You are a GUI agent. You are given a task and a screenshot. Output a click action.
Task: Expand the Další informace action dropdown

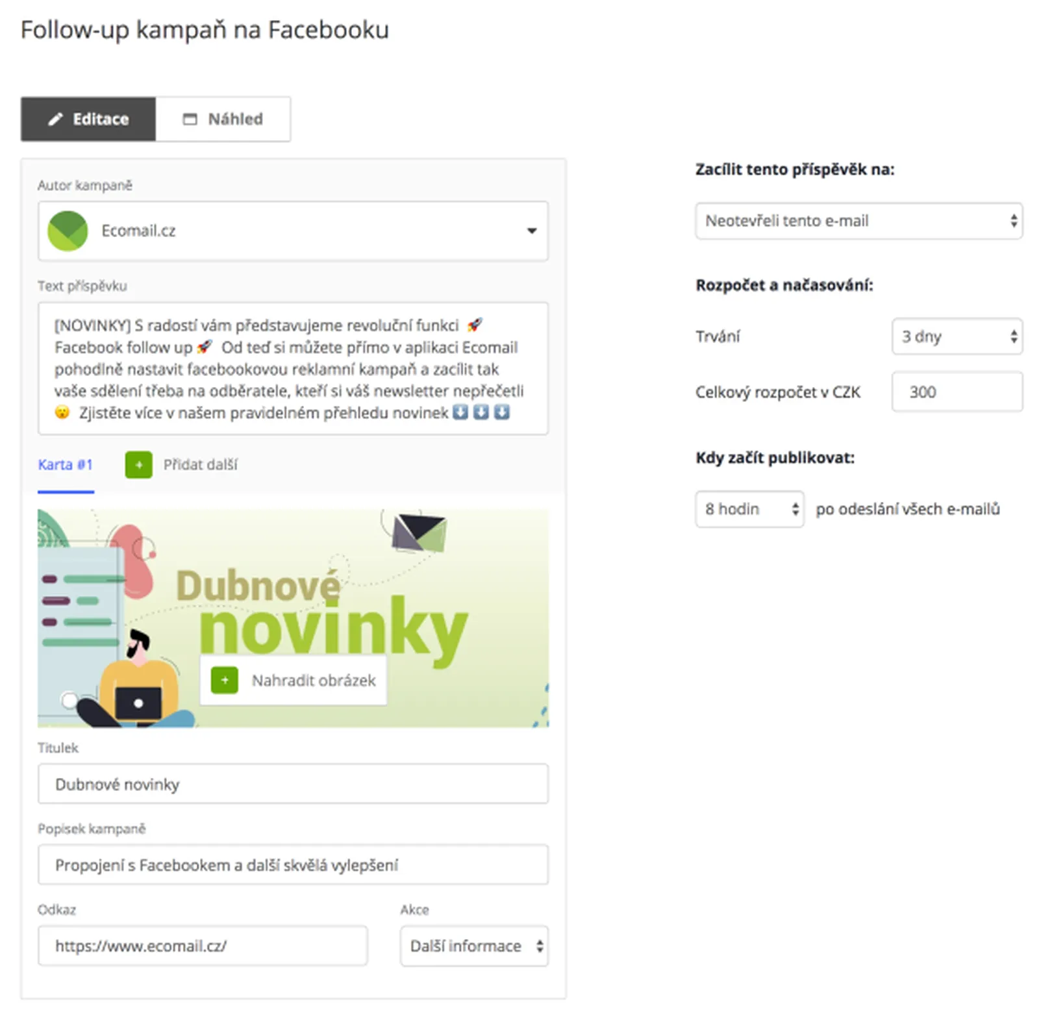tap(474, 946)
